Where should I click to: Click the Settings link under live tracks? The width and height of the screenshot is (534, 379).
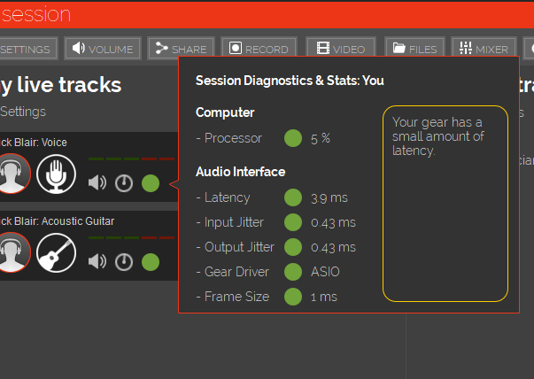point(22,112)
